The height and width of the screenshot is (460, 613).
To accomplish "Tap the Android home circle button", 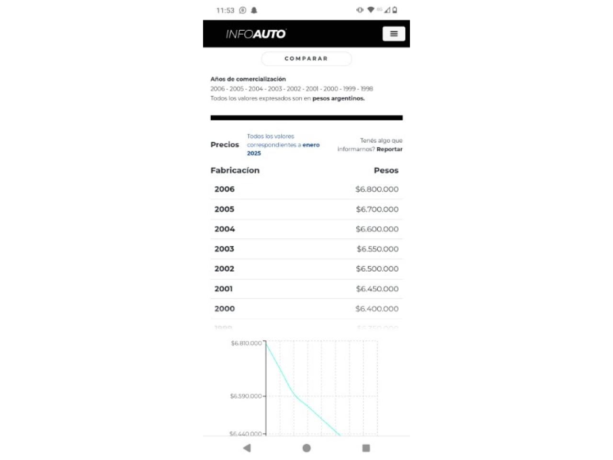I will point(306,448).
